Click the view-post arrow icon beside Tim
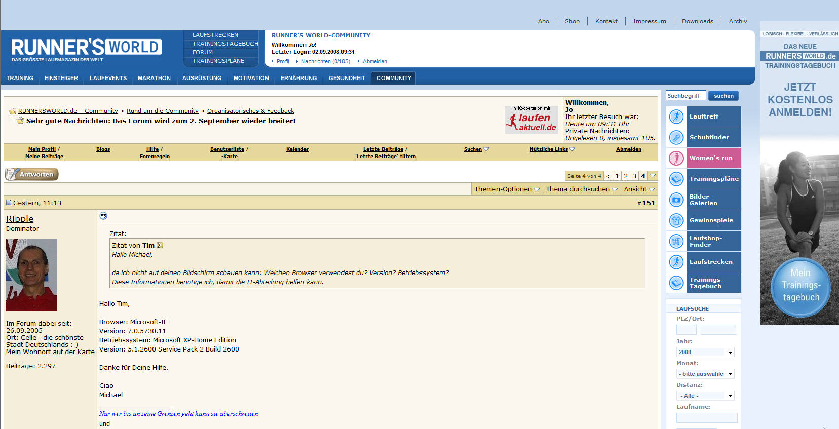Viewport: 839px width, 429px height. [x=160, y=245]
